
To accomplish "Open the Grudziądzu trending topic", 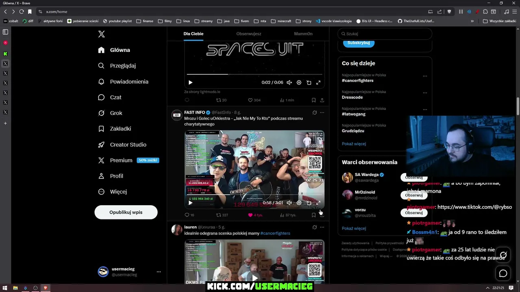I will [x=353, y=131].
